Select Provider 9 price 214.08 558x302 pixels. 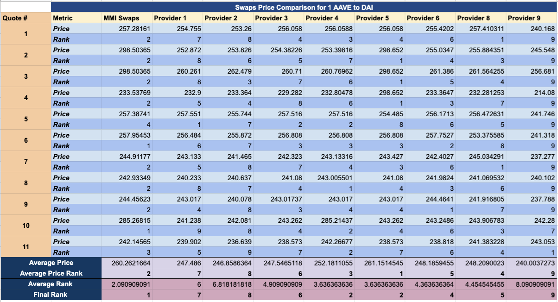click(532, 93)
